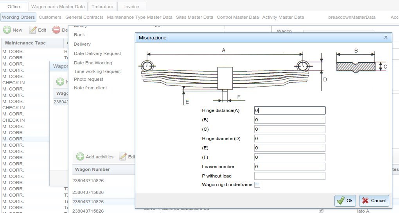Click the Add activities button label
Viewport: 399px width, 213px height.
pyautogui.click(x=99, y=157)
